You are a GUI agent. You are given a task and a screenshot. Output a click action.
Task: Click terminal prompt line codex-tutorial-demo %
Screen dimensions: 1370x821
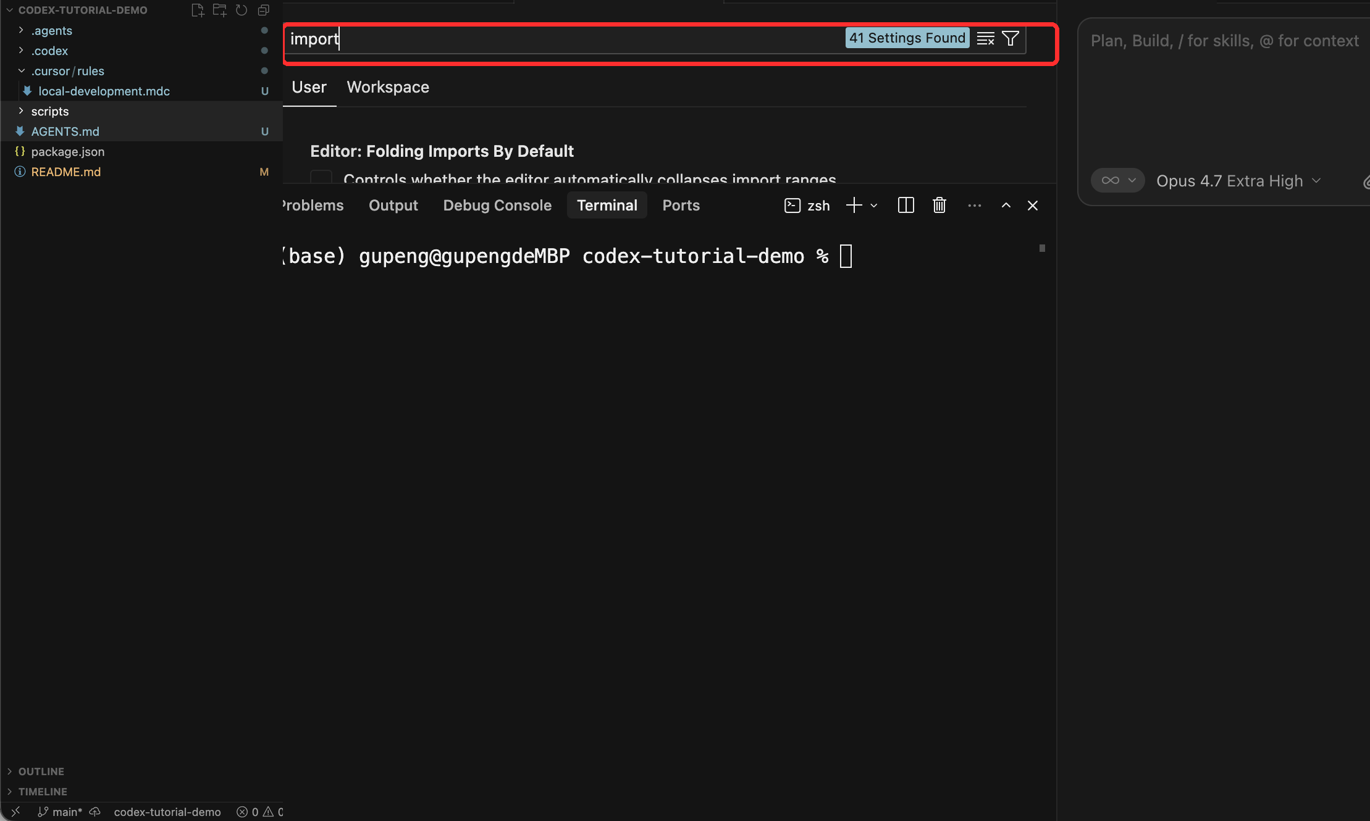[x=705, y=256]
